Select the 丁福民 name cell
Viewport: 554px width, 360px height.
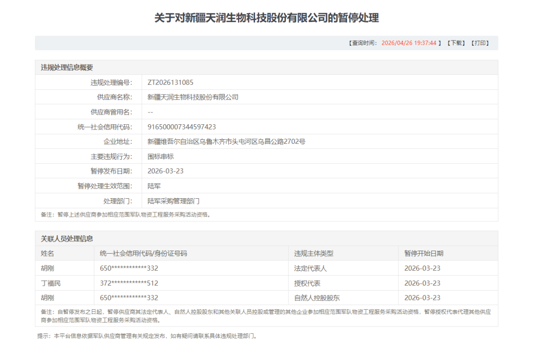click(51, 283)
